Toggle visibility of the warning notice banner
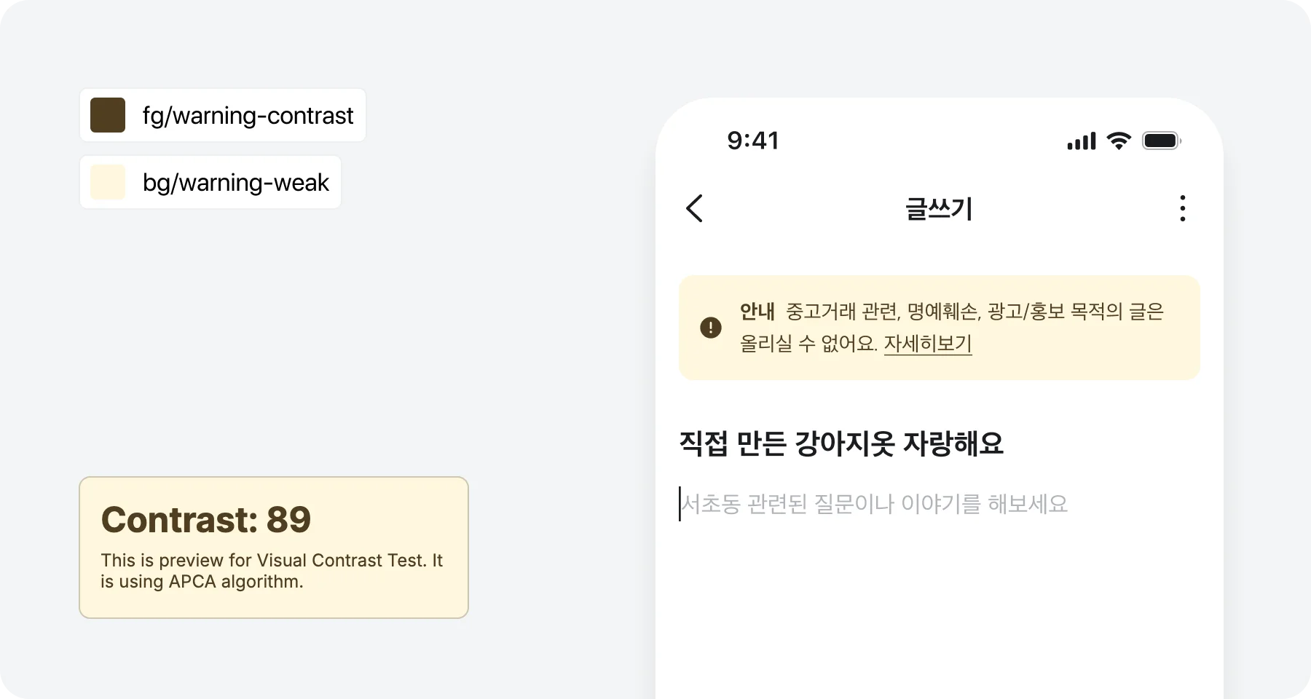 point(939,328)
